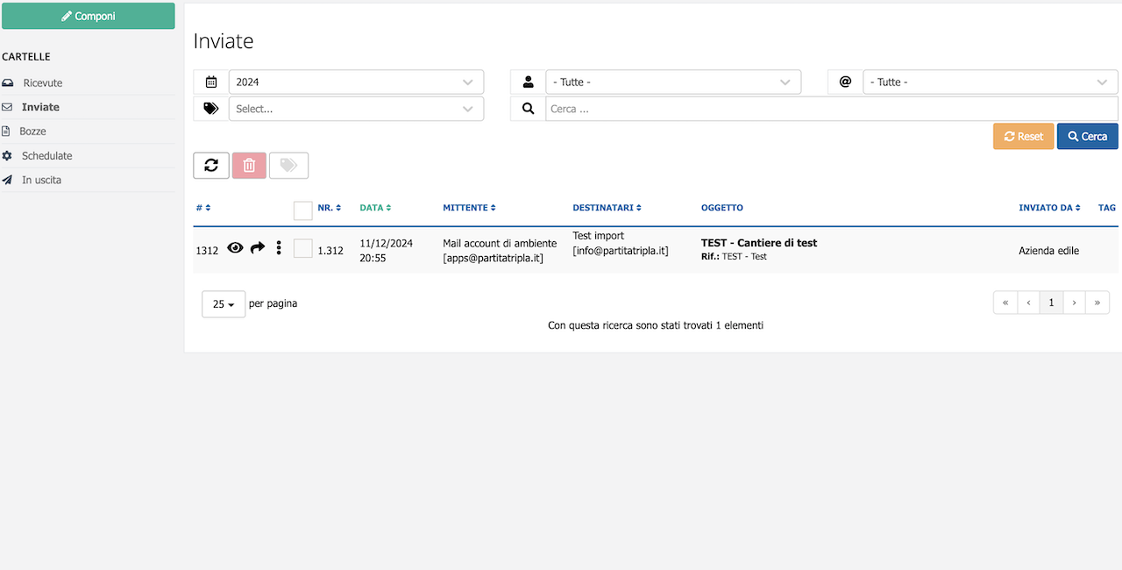This screenshot has width=1122, height=570.
Task: Click the green Componi button
Action: point(89,16)
